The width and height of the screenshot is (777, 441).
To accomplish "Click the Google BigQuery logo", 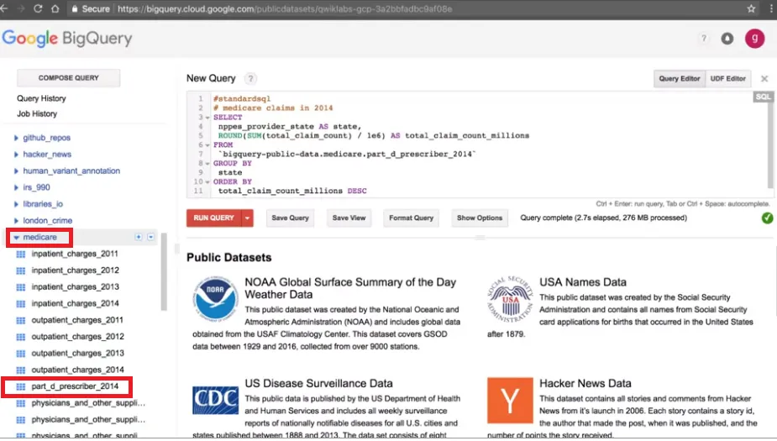I will pos(67,38).
